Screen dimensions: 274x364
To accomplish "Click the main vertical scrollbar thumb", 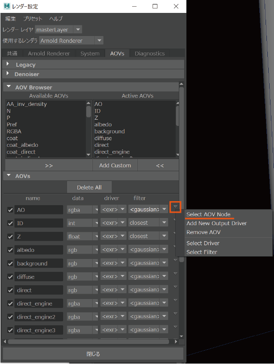I will coord(181,174).
